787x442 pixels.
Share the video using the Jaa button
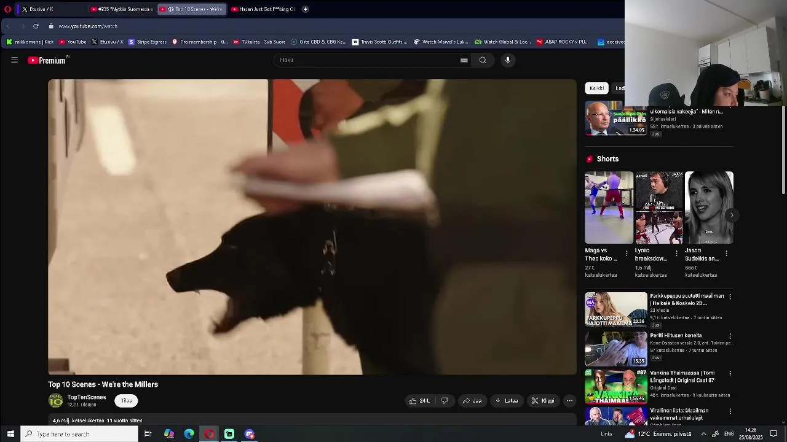point(472,401)
